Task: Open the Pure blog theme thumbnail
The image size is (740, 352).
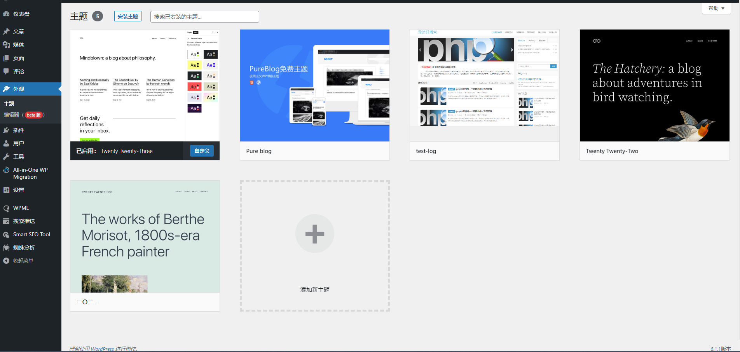Action: 315,85
